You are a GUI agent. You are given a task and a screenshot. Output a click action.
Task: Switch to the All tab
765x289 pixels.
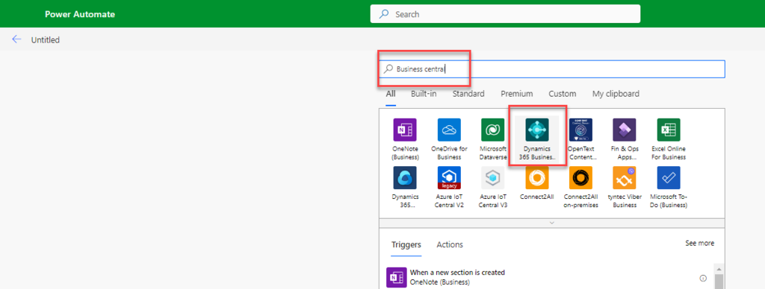pyautogui.click(x=391, y=93)
